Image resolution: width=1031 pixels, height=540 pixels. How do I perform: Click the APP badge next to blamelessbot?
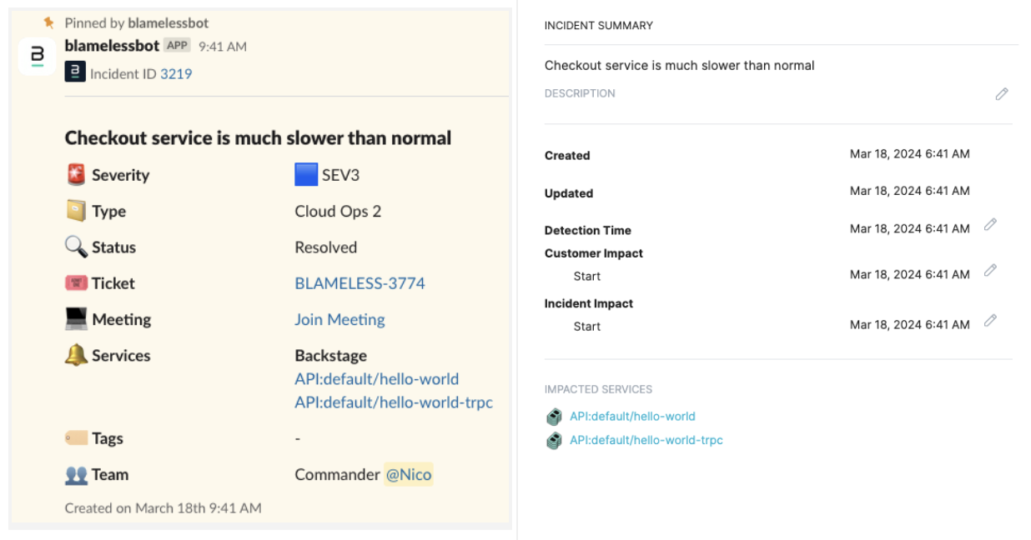point(177,45)
